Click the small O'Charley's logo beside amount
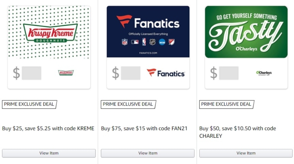The image size is (294, 164). (x=264, y=73)
